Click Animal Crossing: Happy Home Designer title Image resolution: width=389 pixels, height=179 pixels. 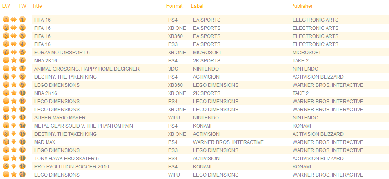tap(87, 69)
